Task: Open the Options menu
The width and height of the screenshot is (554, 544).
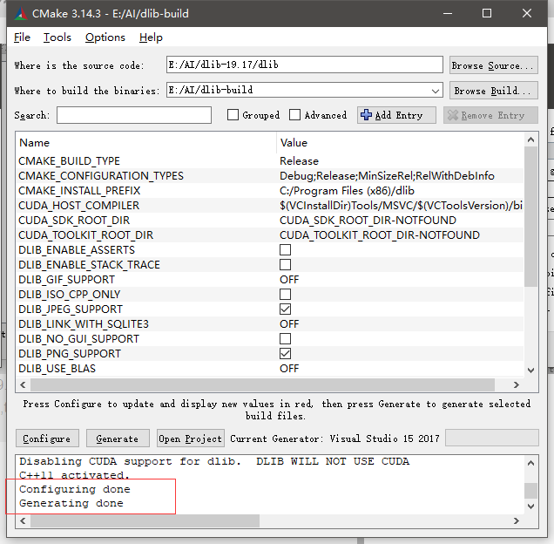Action: click(105, 37)
